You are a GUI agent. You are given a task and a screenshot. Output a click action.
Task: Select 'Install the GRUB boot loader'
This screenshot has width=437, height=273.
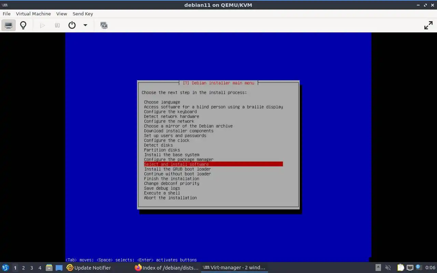(x=178, y=169)
